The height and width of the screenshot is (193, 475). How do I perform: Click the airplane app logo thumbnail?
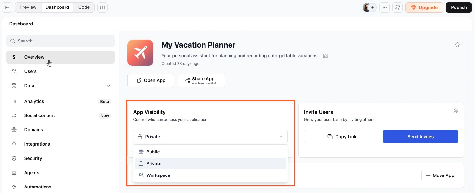pyautogui.click(x=140, y=52)
